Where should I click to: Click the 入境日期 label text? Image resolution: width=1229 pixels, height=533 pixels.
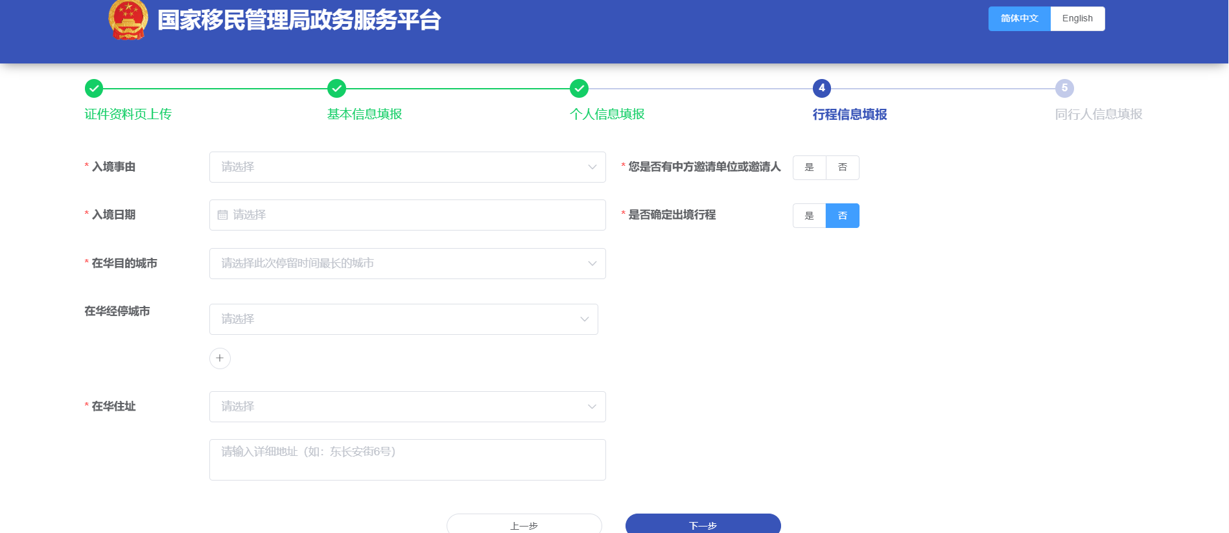point(113,215)
